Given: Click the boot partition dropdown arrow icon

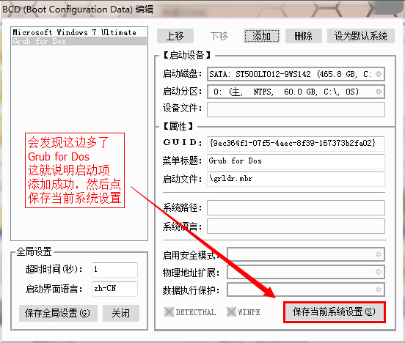Looking at the screenshot, I should 379,92.
